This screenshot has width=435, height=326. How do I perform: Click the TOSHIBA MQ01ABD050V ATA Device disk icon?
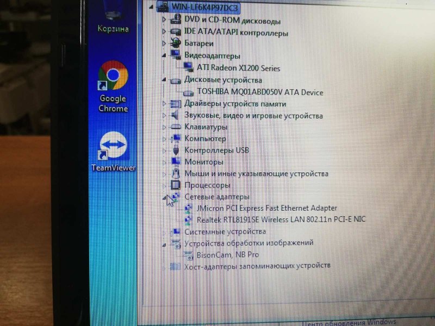[188, 92]
